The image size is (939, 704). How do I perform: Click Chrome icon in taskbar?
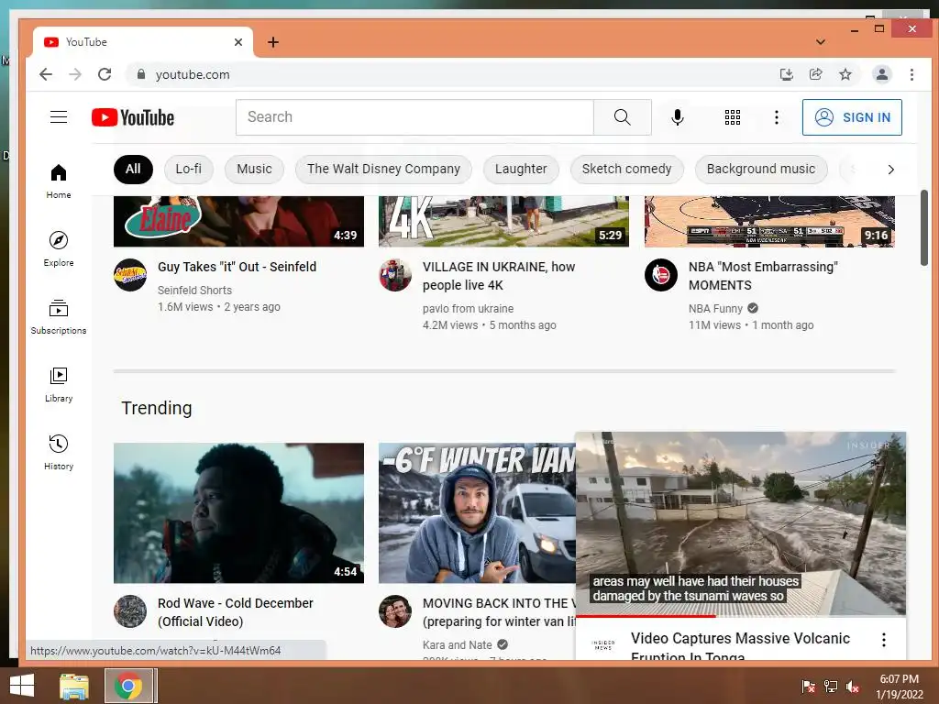coord(128,686)
